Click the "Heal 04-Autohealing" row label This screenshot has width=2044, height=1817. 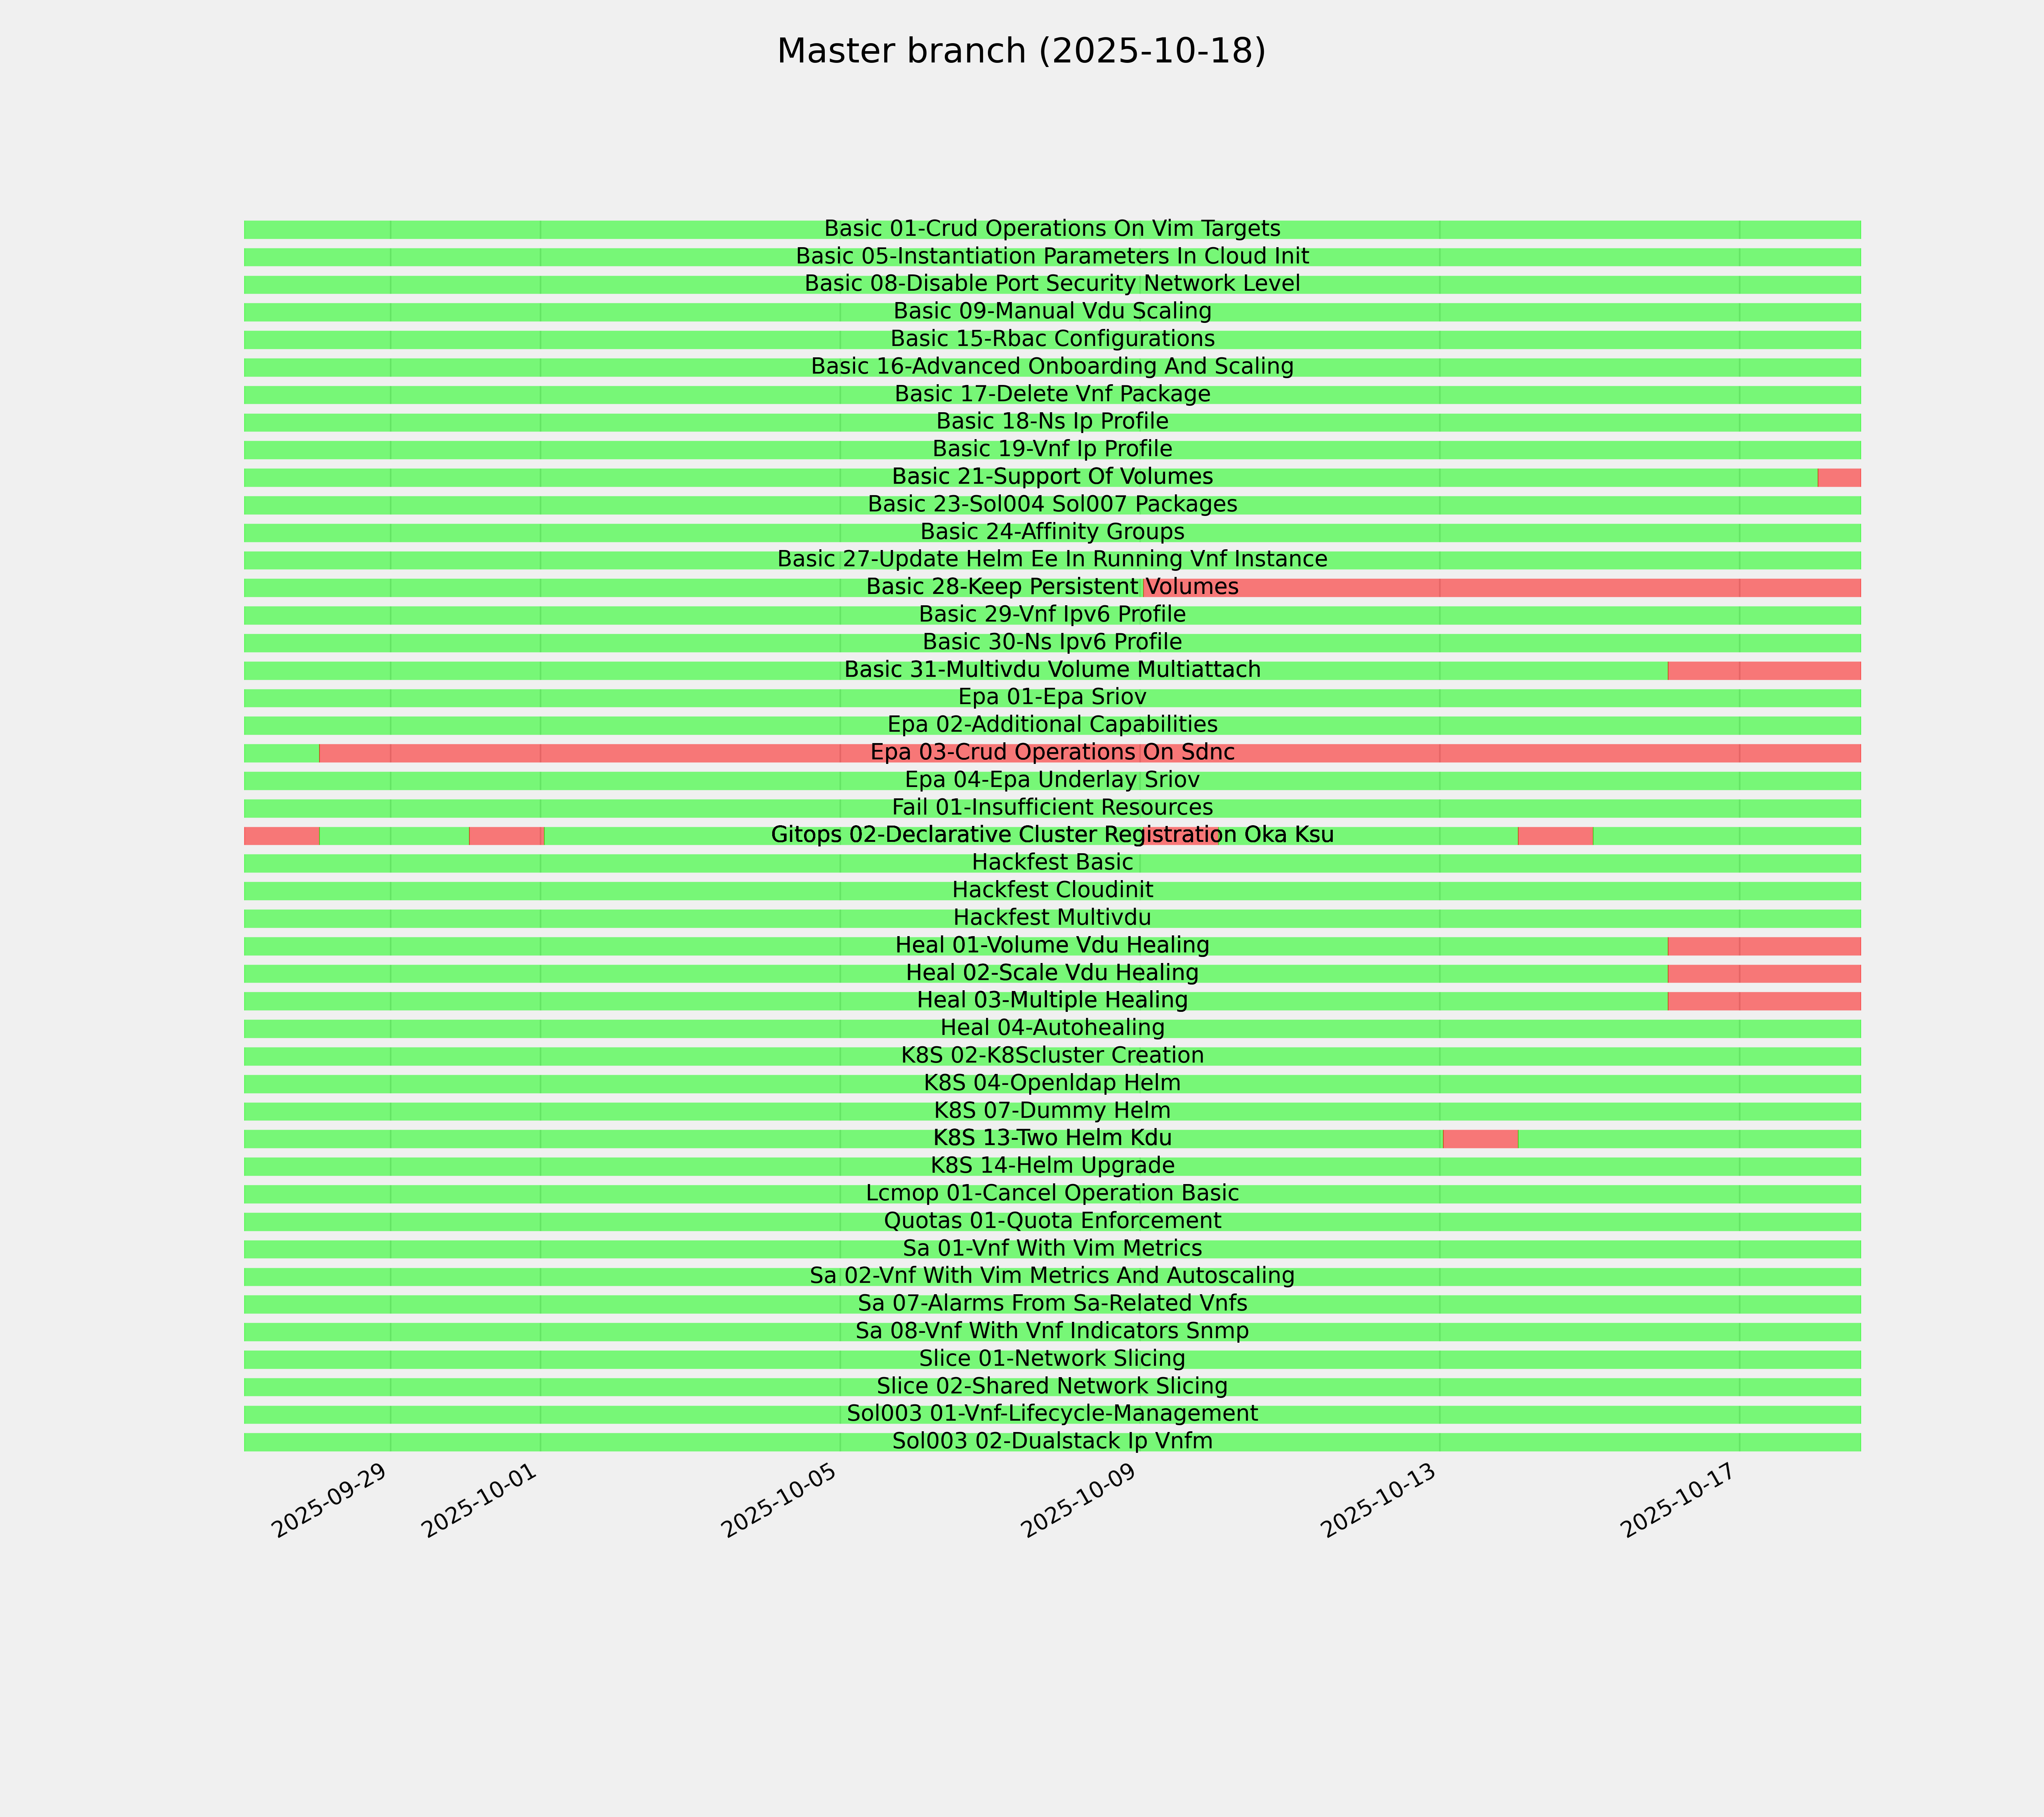(1052, 1028)
